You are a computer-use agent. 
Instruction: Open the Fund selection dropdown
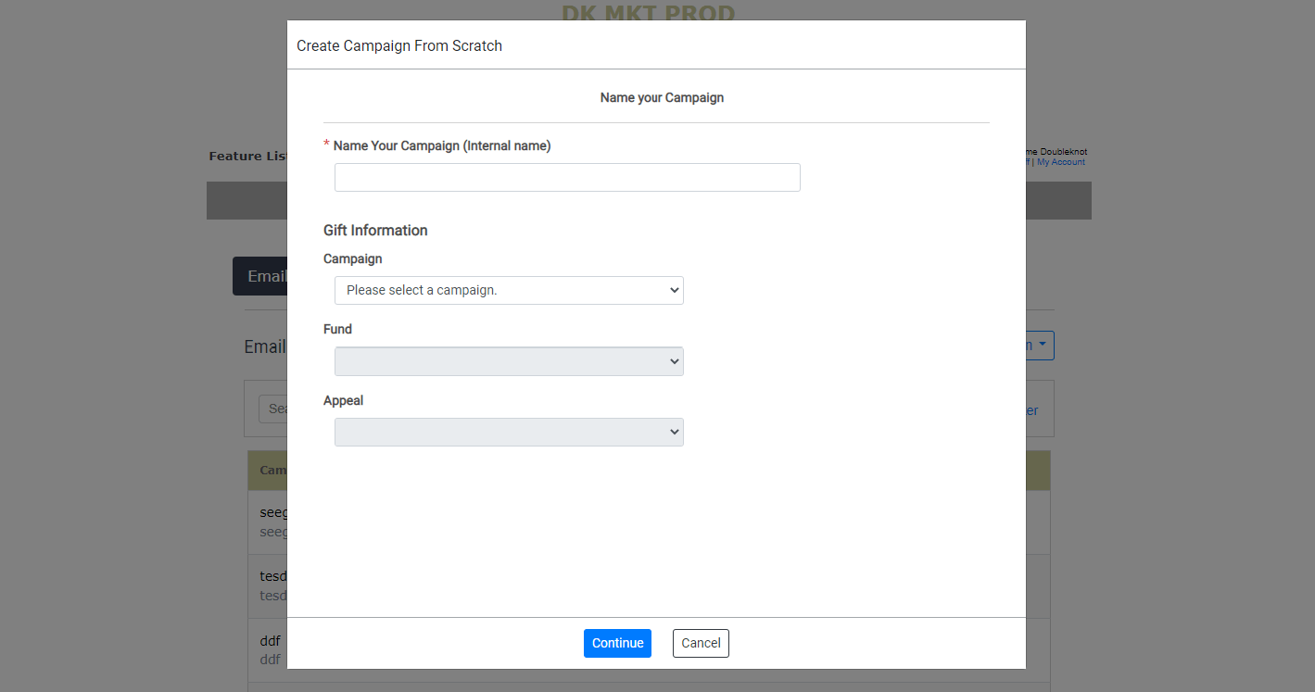pyautogui.click(x=509, y=361)
